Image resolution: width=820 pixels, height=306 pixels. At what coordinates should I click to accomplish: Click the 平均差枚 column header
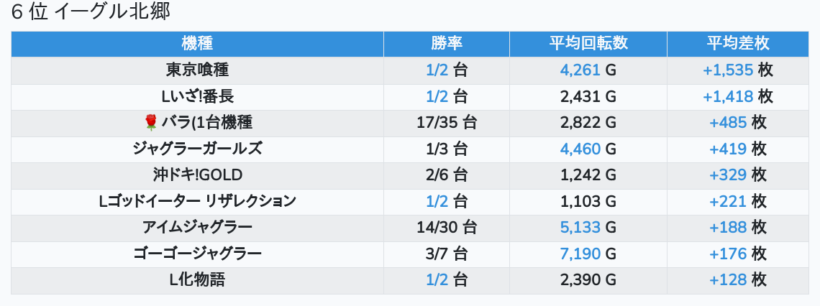tap(737, 43)
